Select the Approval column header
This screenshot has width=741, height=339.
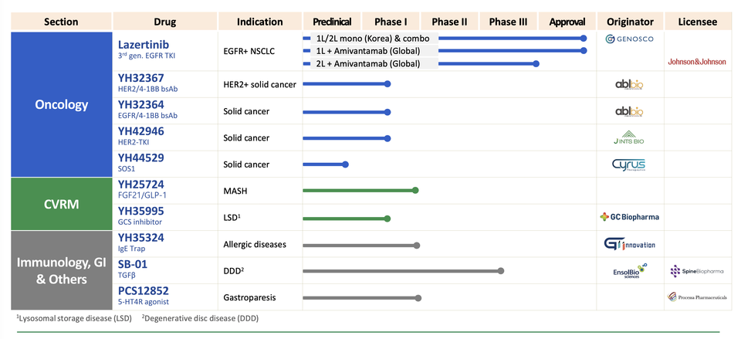click(567, 22)
